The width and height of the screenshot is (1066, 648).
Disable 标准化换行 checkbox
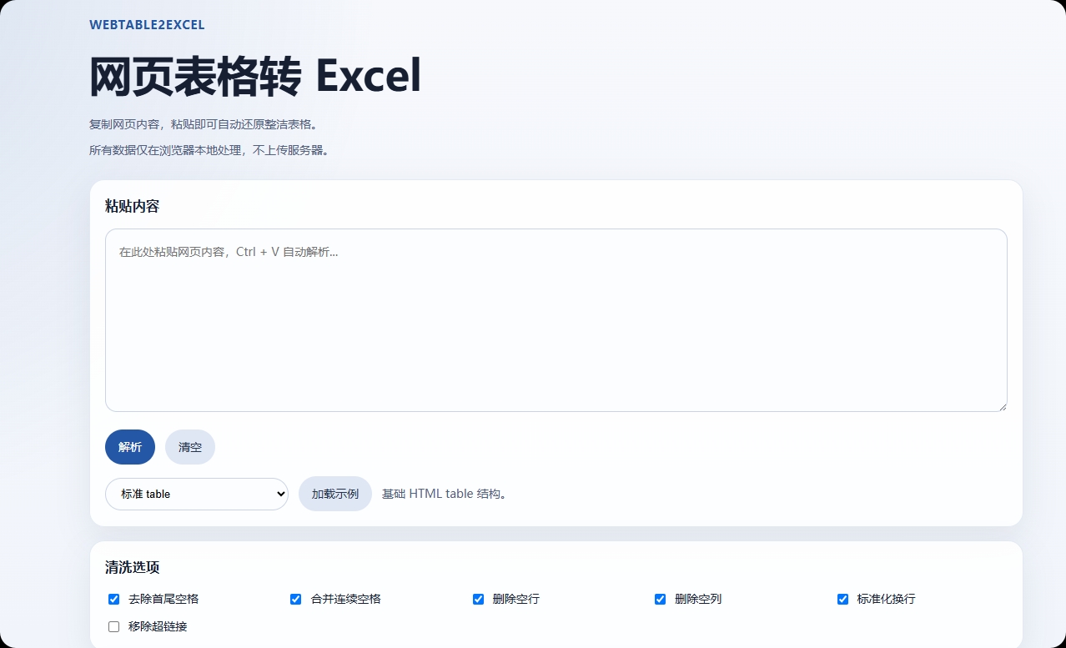(x=842, y=599)
